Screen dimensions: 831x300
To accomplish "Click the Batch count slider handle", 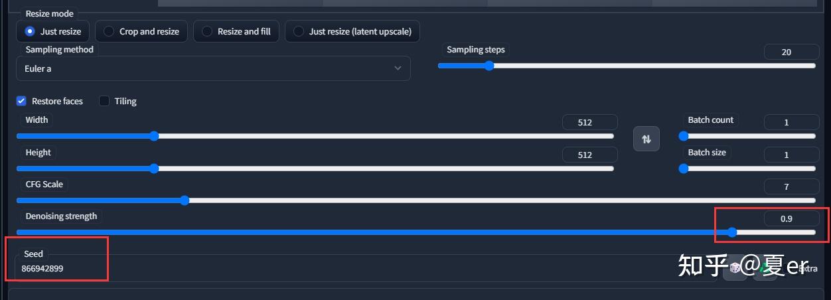I will 684,136.
